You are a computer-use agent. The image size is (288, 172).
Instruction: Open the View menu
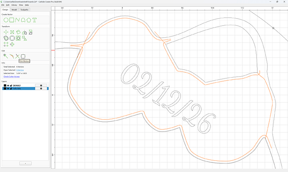click(x=21, y=5)
